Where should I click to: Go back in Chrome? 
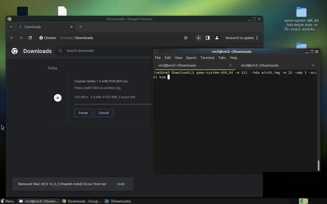[12, 38]
